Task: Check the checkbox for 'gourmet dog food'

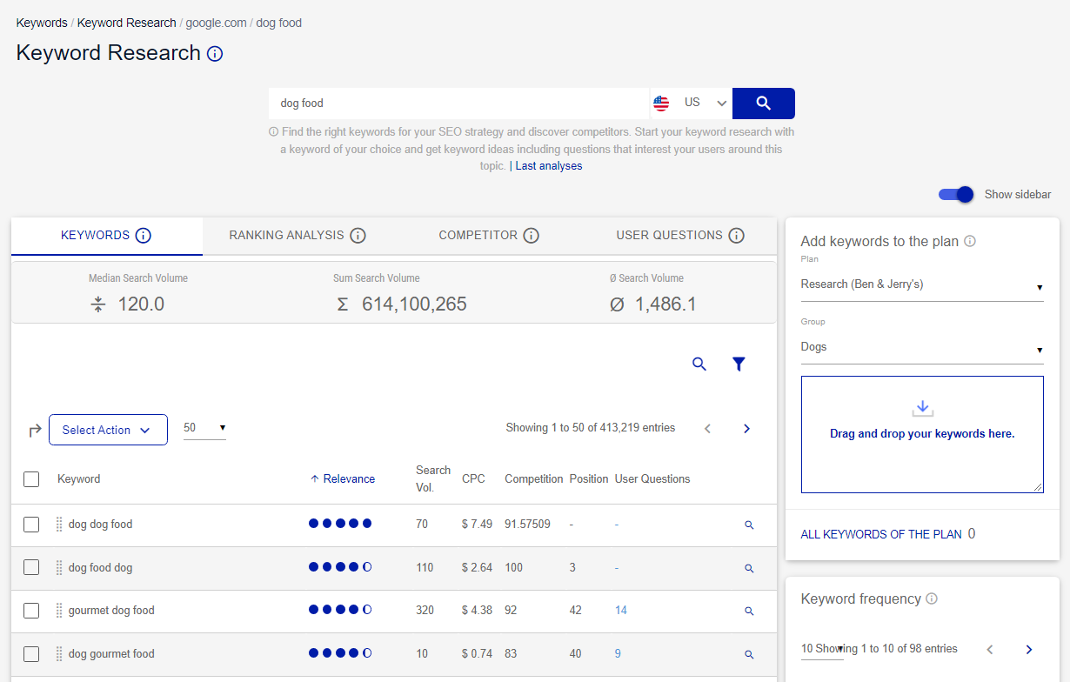Action: coord(31,610)
